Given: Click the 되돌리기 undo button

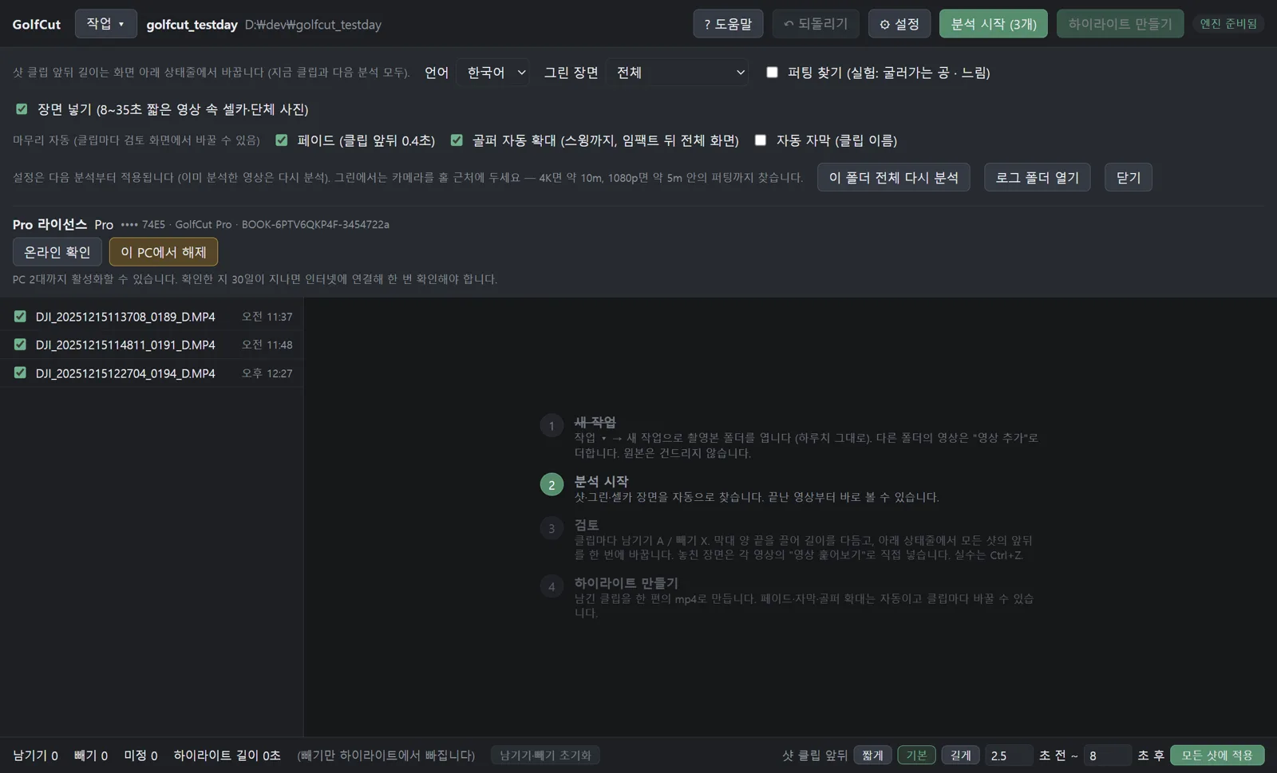Looking at the screenshot, I should click(x=816, y=24).
